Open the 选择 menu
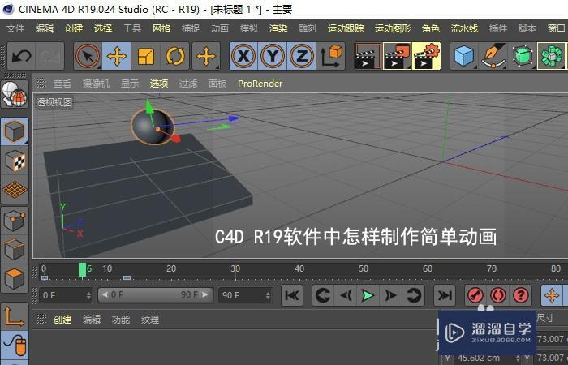Image resolution: width=568 pixels, height=365 pixels. 103,28
